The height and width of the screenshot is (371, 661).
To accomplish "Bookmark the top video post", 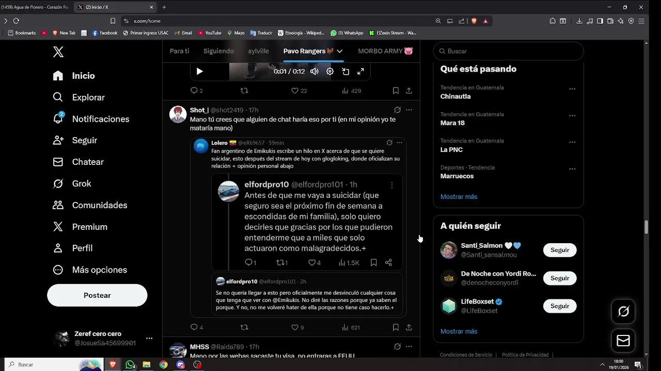I will tap(396, 91).
